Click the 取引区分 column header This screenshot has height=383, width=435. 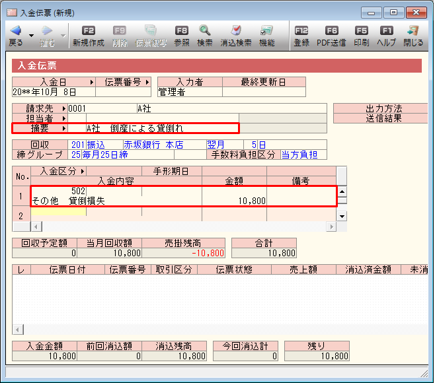click(x=174, y=269)
